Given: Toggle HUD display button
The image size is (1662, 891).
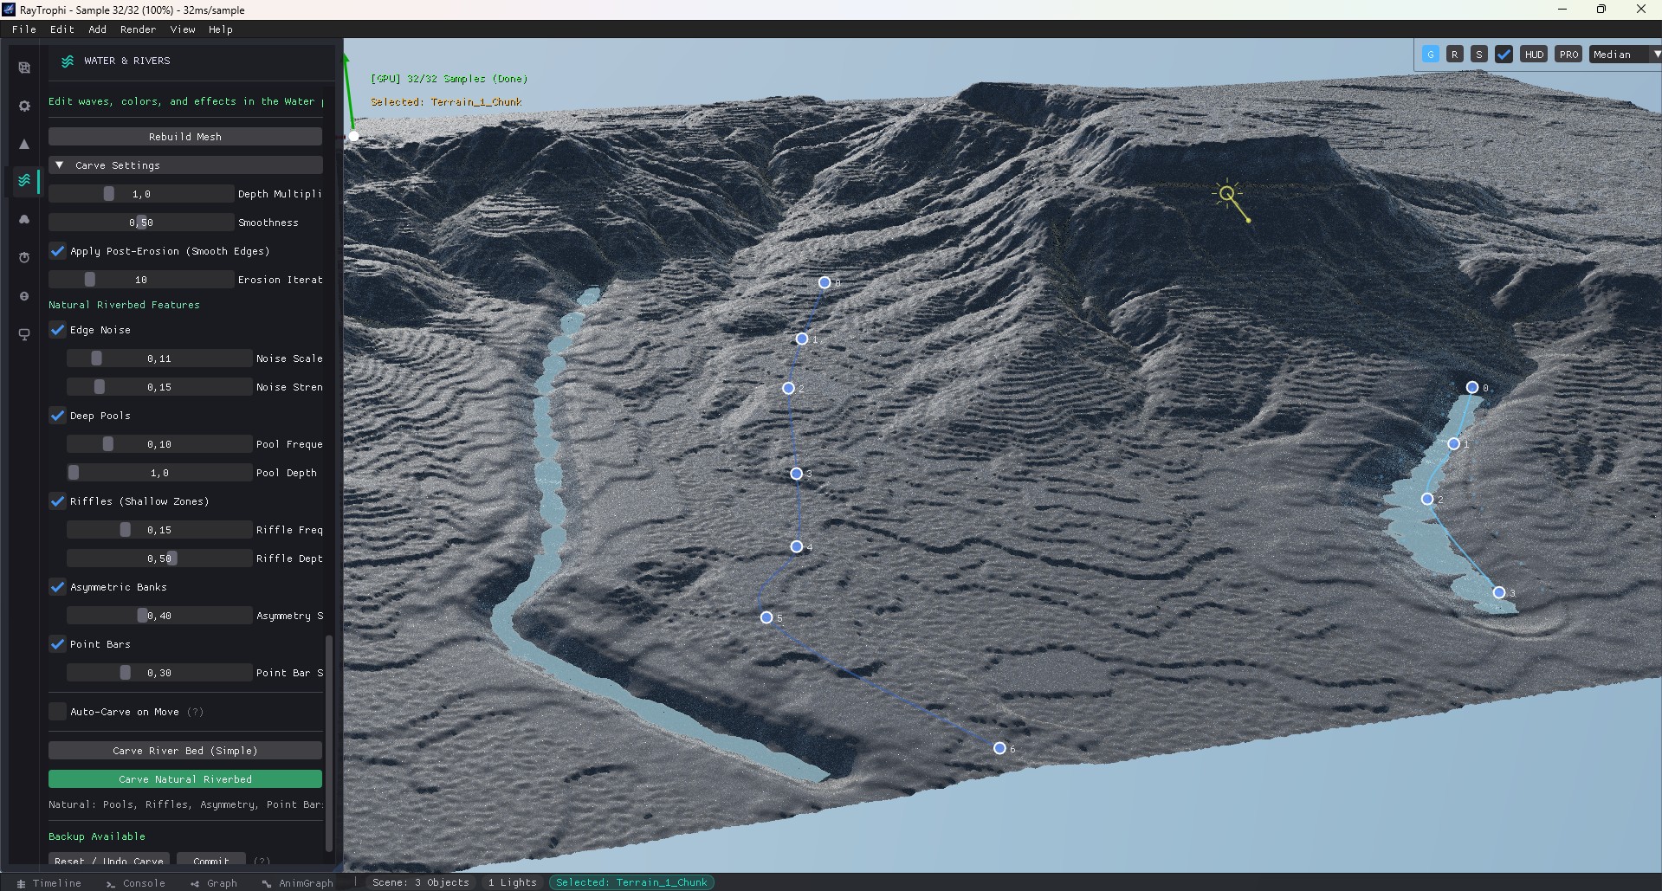Looking at the screenshot, I should pos(1534,55).
